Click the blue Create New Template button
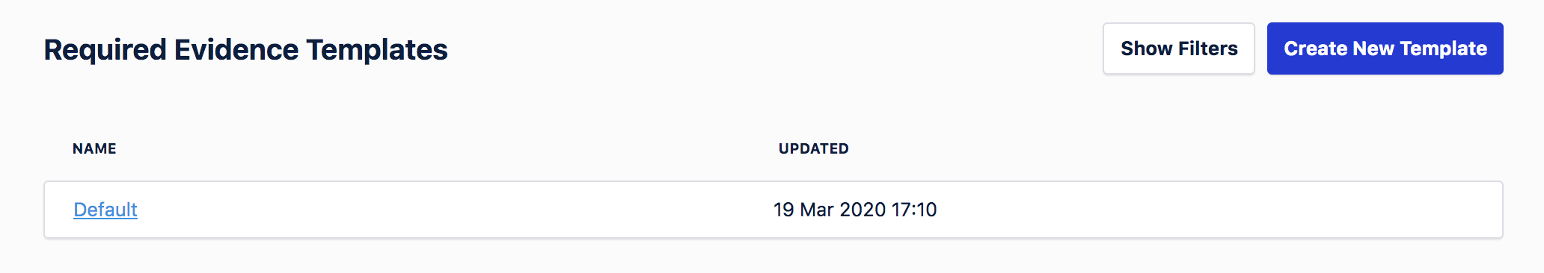This screenshot has height=273, width=1544. coord(1385,48)
